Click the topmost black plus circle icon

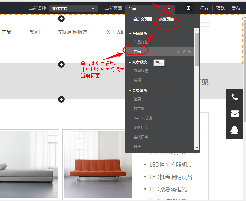pos(61,19)
